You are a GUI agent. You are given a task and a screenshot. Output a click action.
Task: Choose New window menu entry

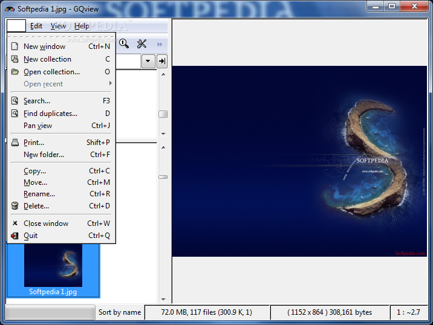click(61, 47)
